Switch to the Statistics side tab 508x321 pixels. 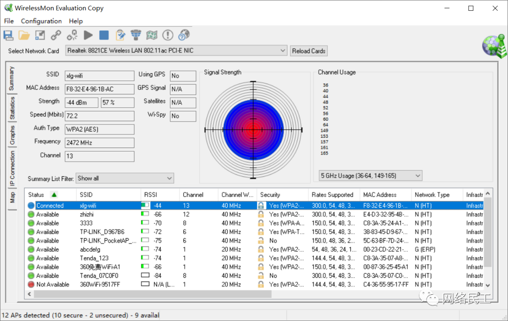click(12, 108)
